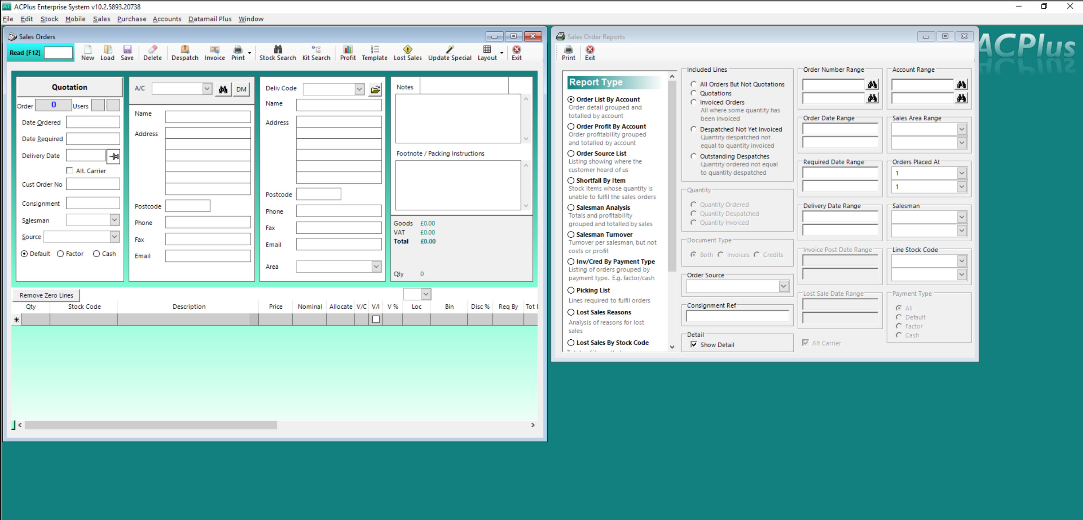Expand the Deliv Code dropdown
The height and width of the screenshot is (520, 1083).
pyautogui.click(x=359, y=89)
